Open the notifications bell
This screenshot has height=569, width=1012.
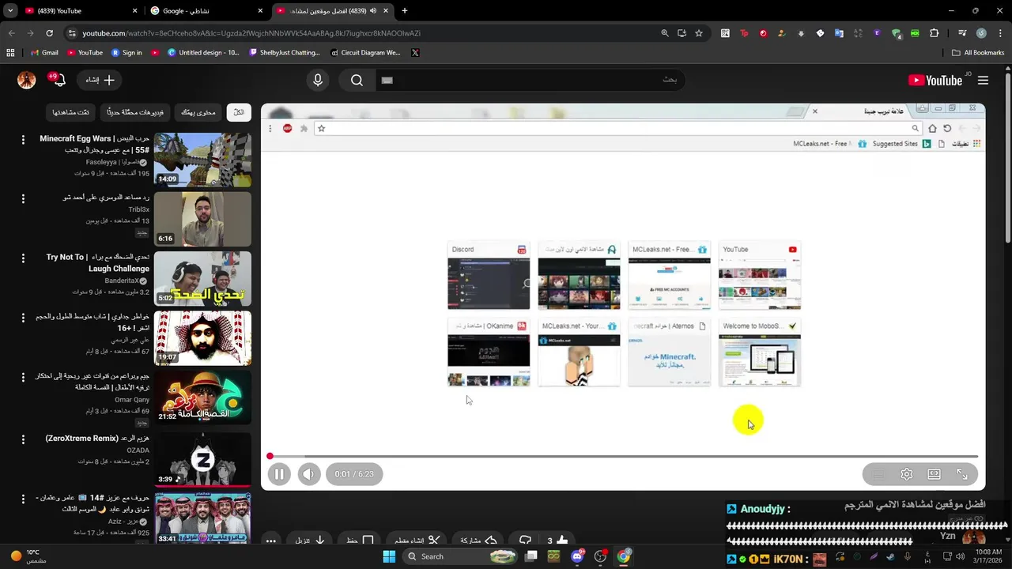point(58,80)
